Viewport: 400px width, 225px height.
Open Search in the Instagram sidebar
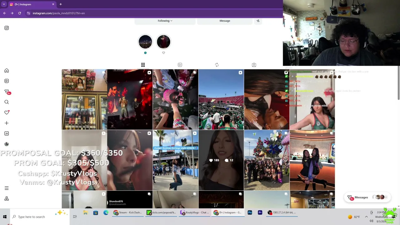(7, 102)
